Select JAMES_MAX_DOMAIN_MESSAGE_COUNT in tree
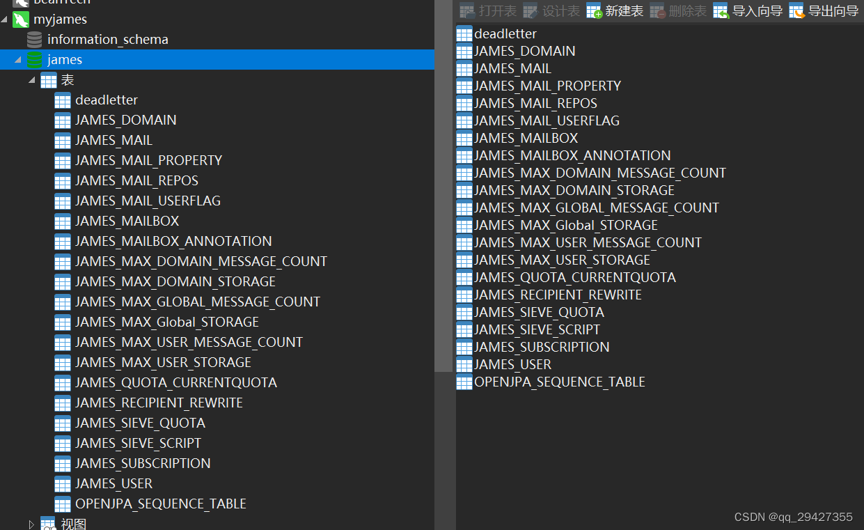The width and height of the screenshot is (864, 530). point(201,262)
